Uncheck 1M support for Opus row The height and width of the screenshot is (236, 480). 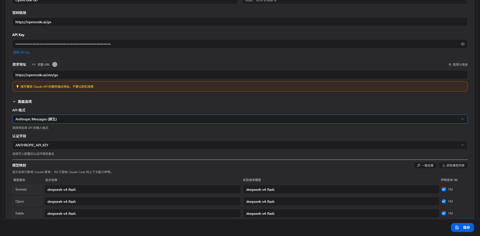444,201
